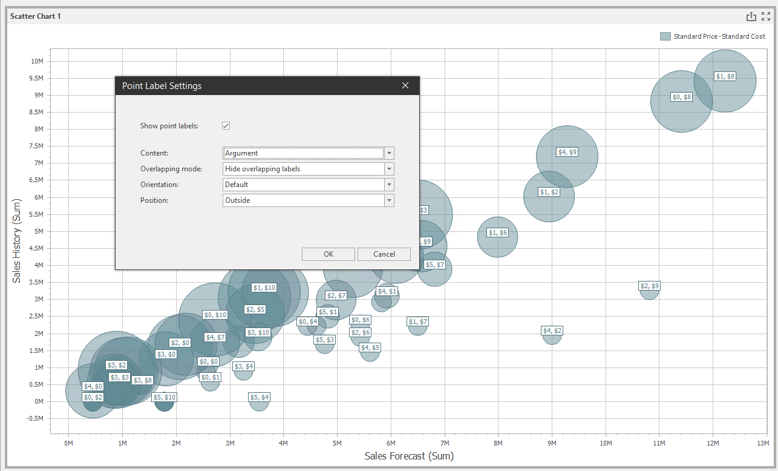
Task: Click the $3, $2 point label
Action: coord(117,365)
